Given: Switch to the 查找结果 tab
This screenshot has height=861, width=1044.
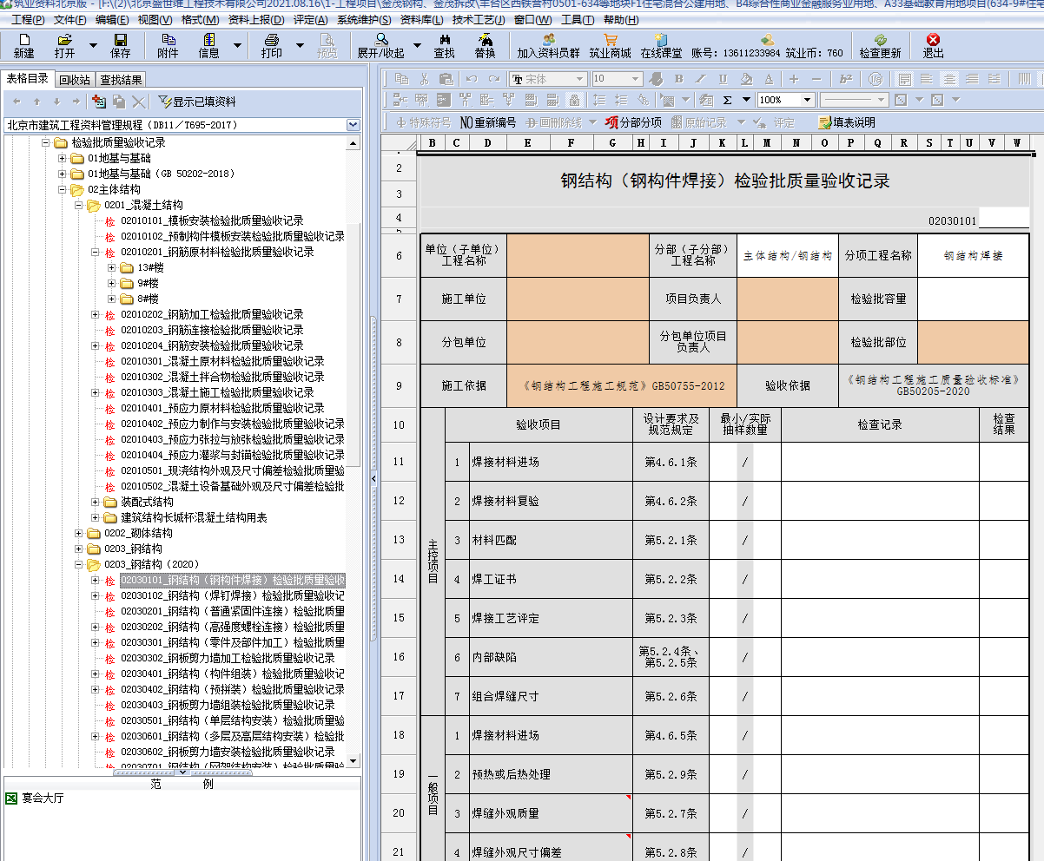Looking at the screenshot, I should [121, 79].
